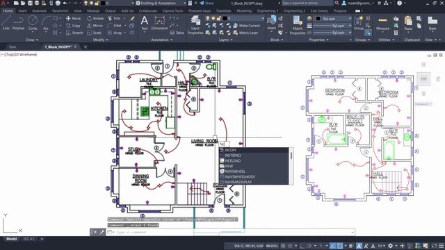This screenshot has width=445, height=250.
Task: Toggle grid display in status bar
Action: (283, 246)
